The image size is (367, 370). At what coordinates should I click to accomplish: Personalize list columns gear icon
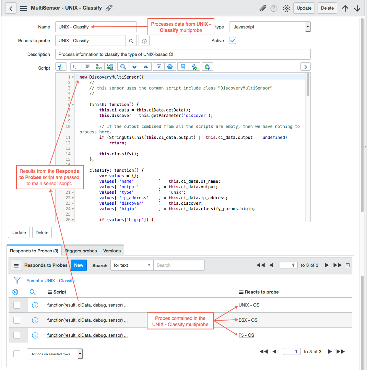coord(15,292)
